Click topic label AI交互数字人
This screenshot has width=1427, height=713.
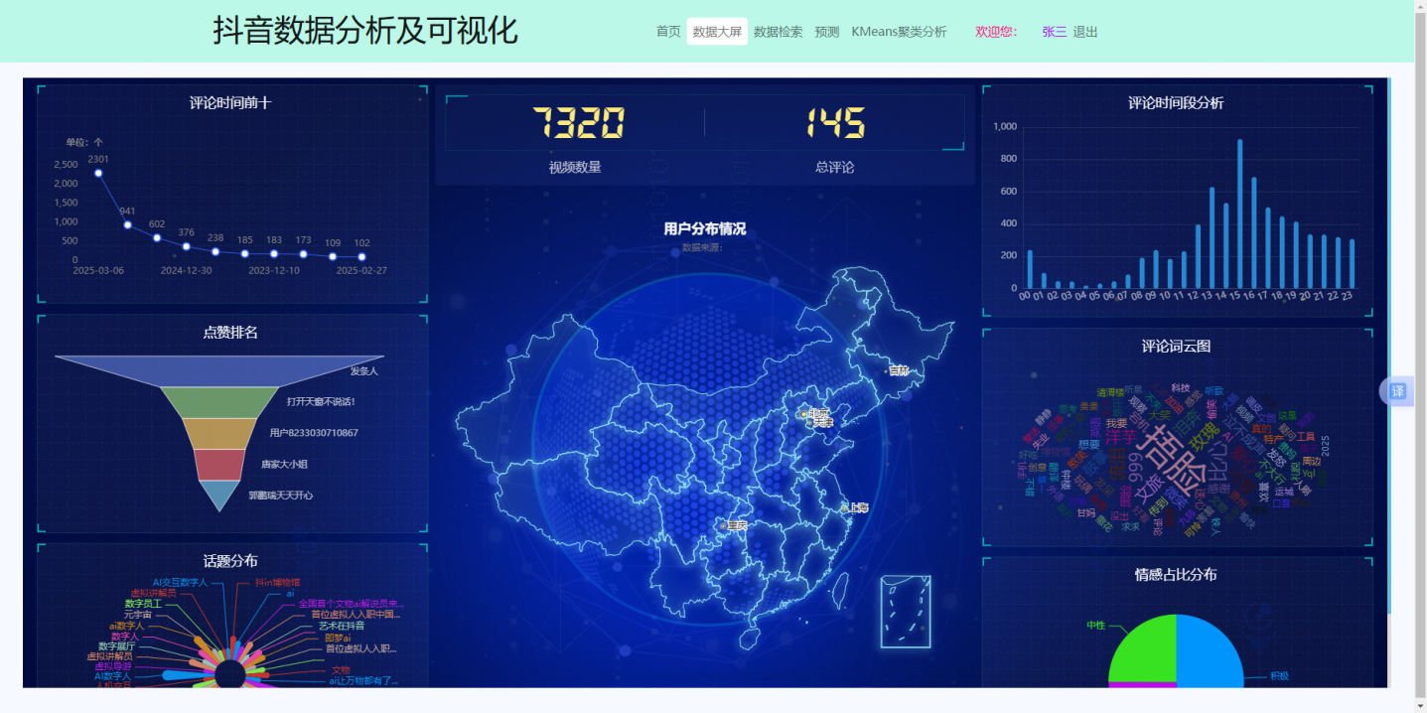(180, 582)
